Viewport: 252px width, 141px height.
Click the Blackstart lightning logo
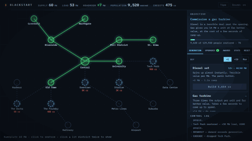6,5
